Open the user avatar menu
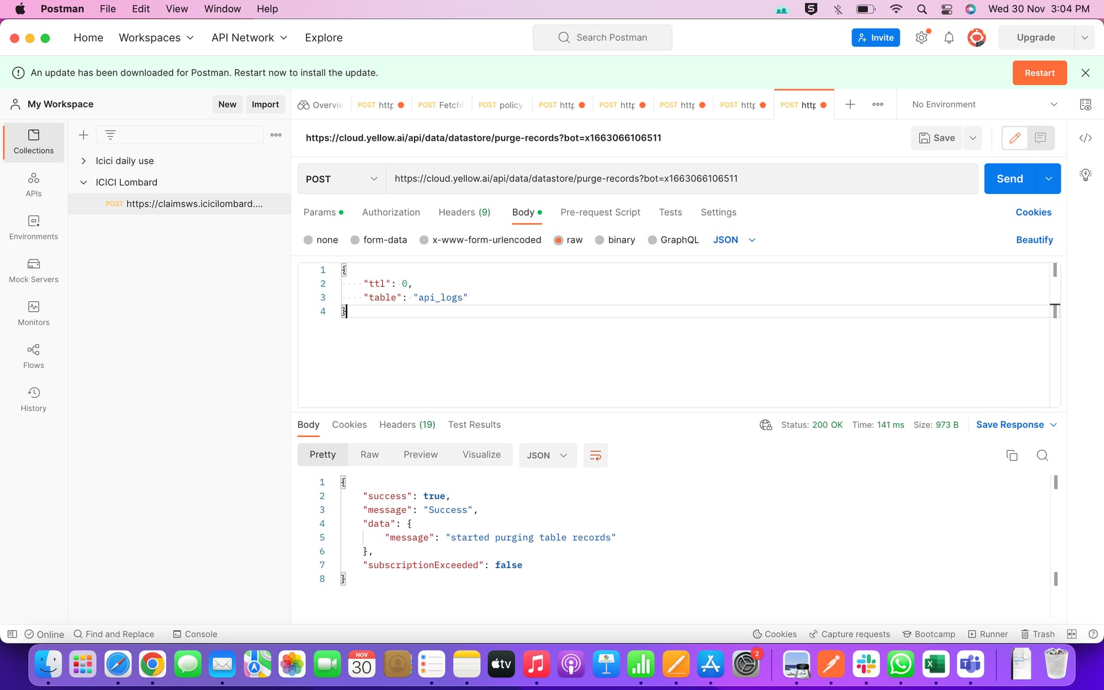The image size is (1104, 690). [976, 37]
